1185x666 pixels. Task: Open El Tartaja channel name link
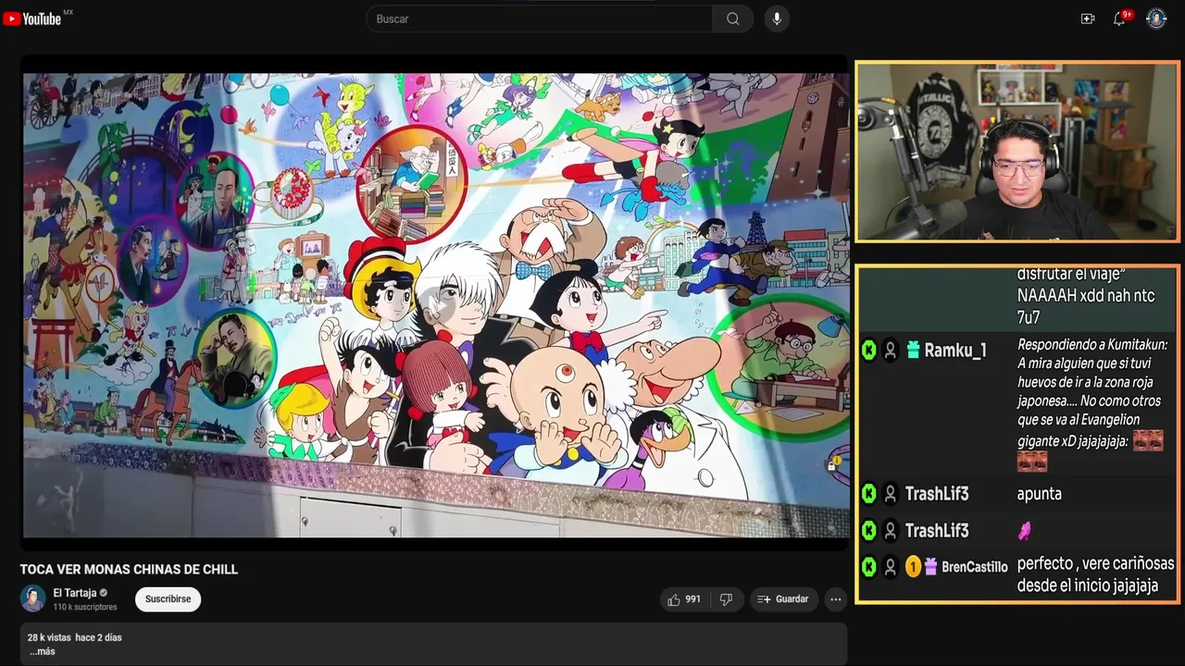(75, 593)
